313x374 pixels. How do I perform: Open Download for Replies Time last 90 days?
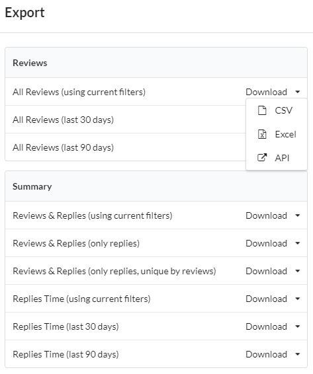[273, 354]
